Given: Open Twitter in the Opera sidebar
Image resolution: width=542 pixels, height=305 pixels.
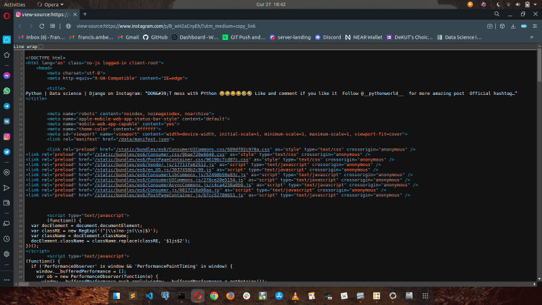Looking at the screenshot, I should [7, 152].
